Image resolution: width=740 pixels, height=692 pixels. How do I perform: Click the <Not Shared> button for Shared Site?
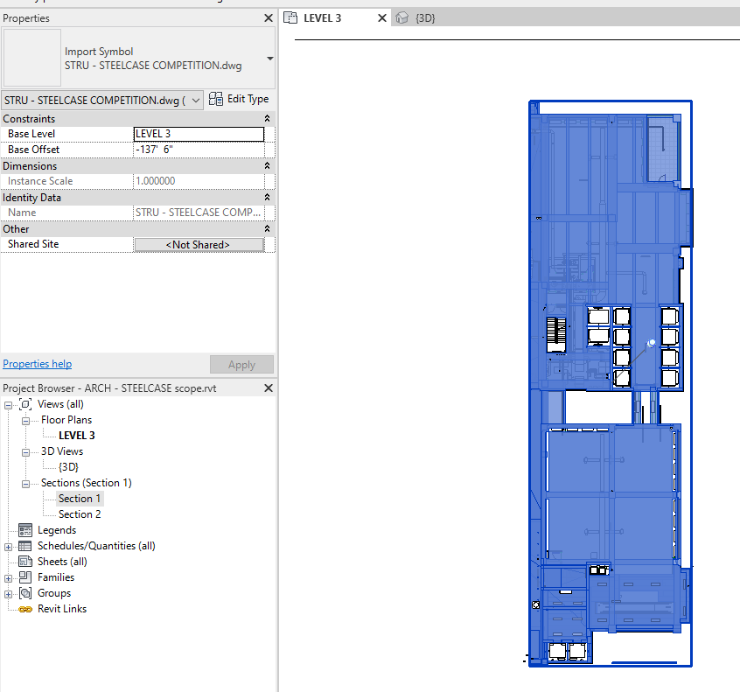[x=199, y=244]
